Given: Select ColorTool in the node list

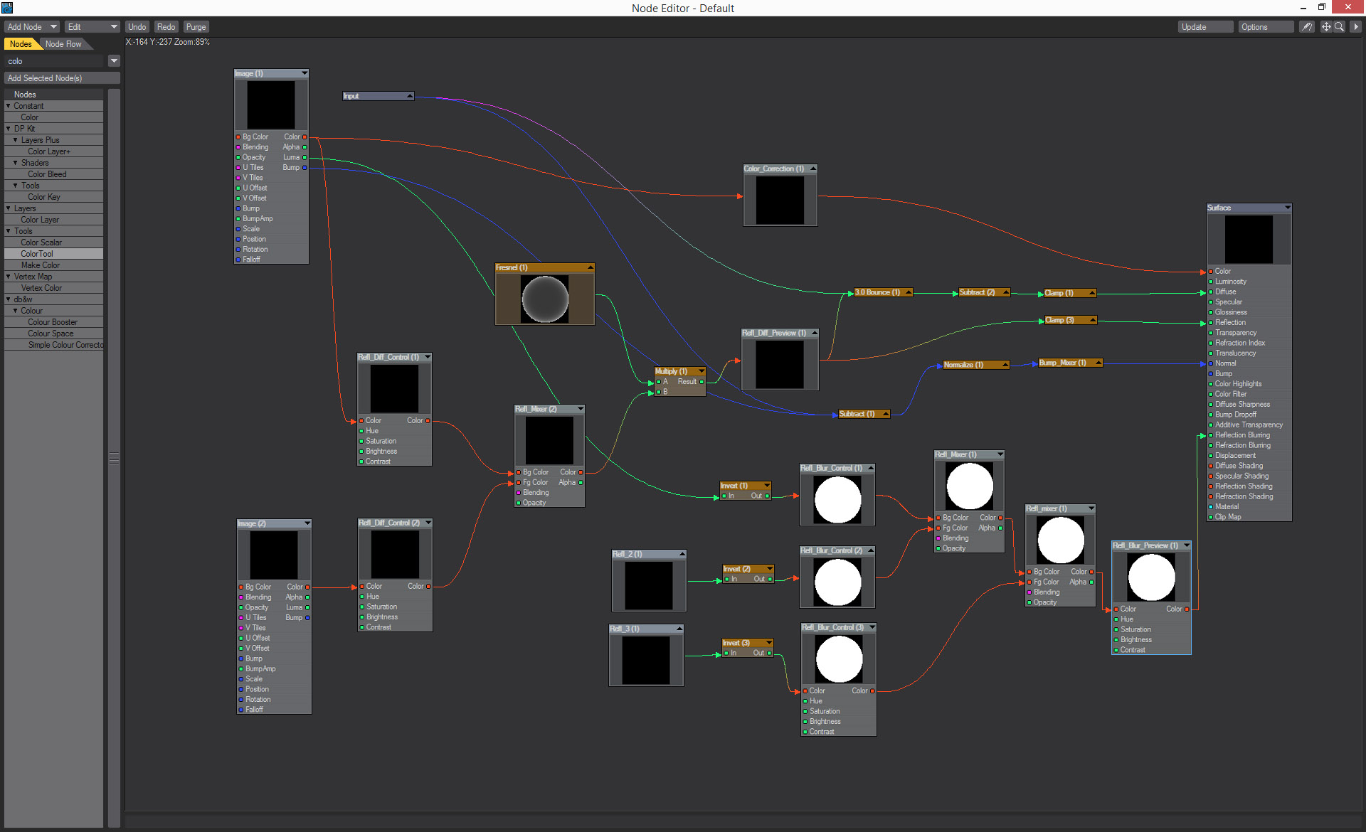Looking at the screenshot, I should 37,254.
